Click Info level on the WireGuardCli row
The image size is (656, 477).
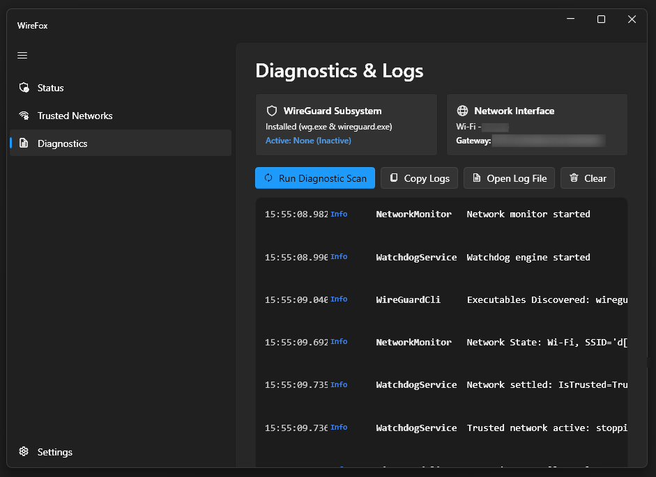[x=339, y=299]
